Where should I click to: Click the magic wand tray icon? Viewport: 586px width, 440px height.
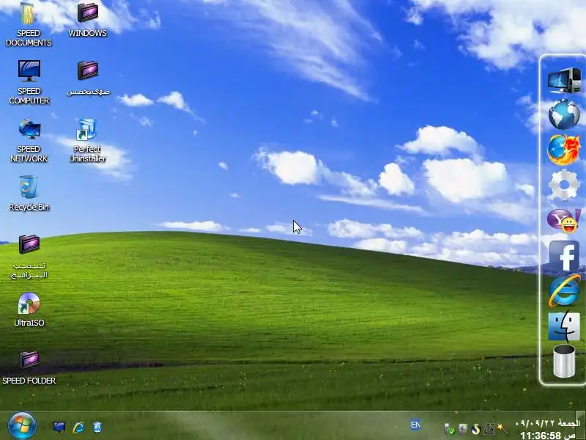pos(502,429)
